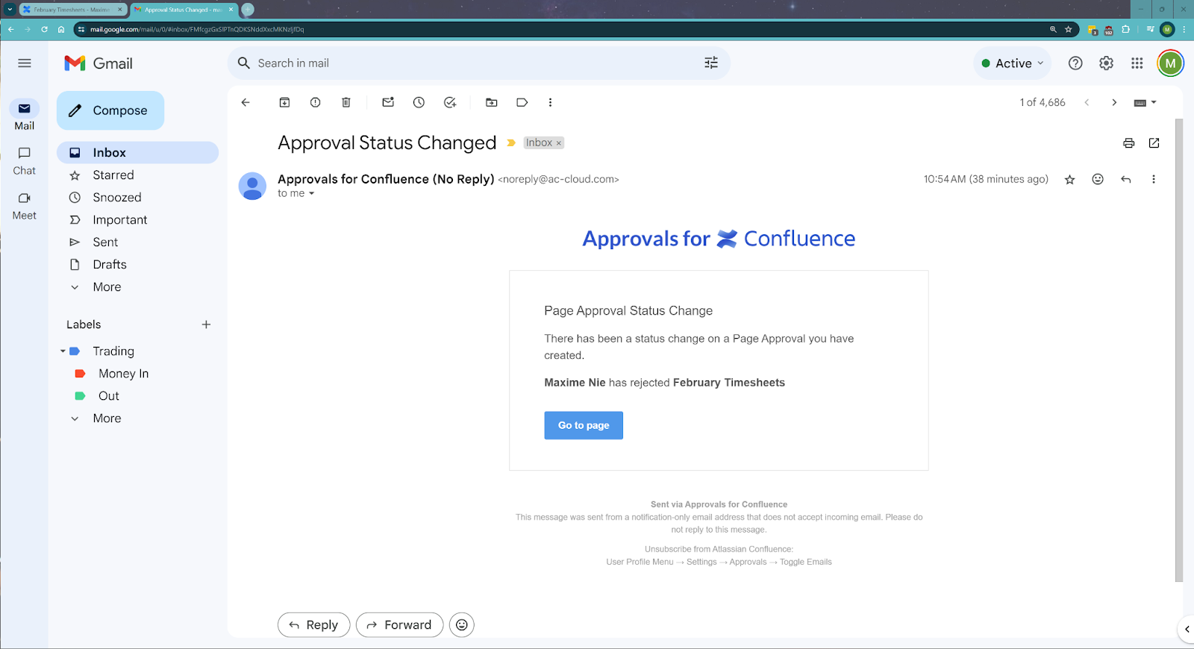Open the More options menu in email toolbar
Image resolution: width=1194 pixels, height=649 pixels.
pos(550,102)
